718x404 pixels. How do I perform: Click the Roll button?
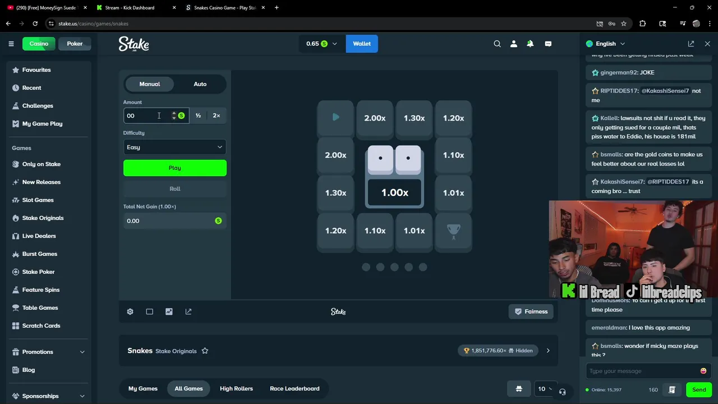pos(175,189)
